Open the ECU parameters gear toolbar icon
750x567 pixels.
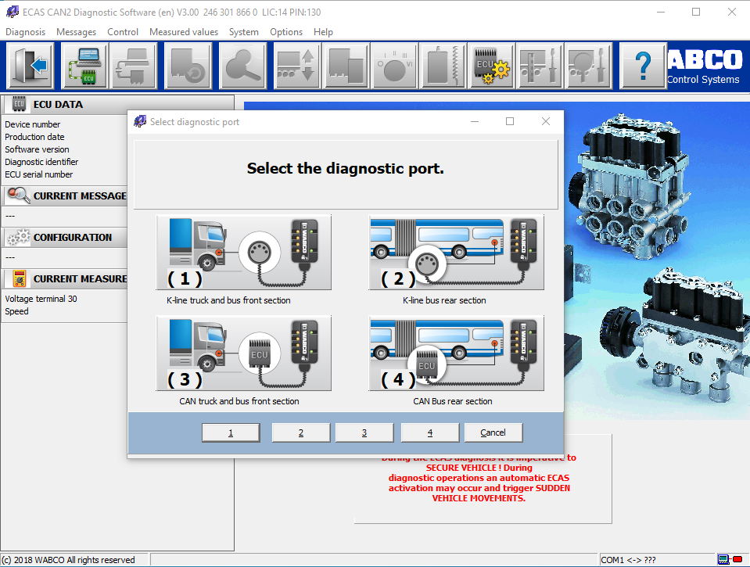491,66
